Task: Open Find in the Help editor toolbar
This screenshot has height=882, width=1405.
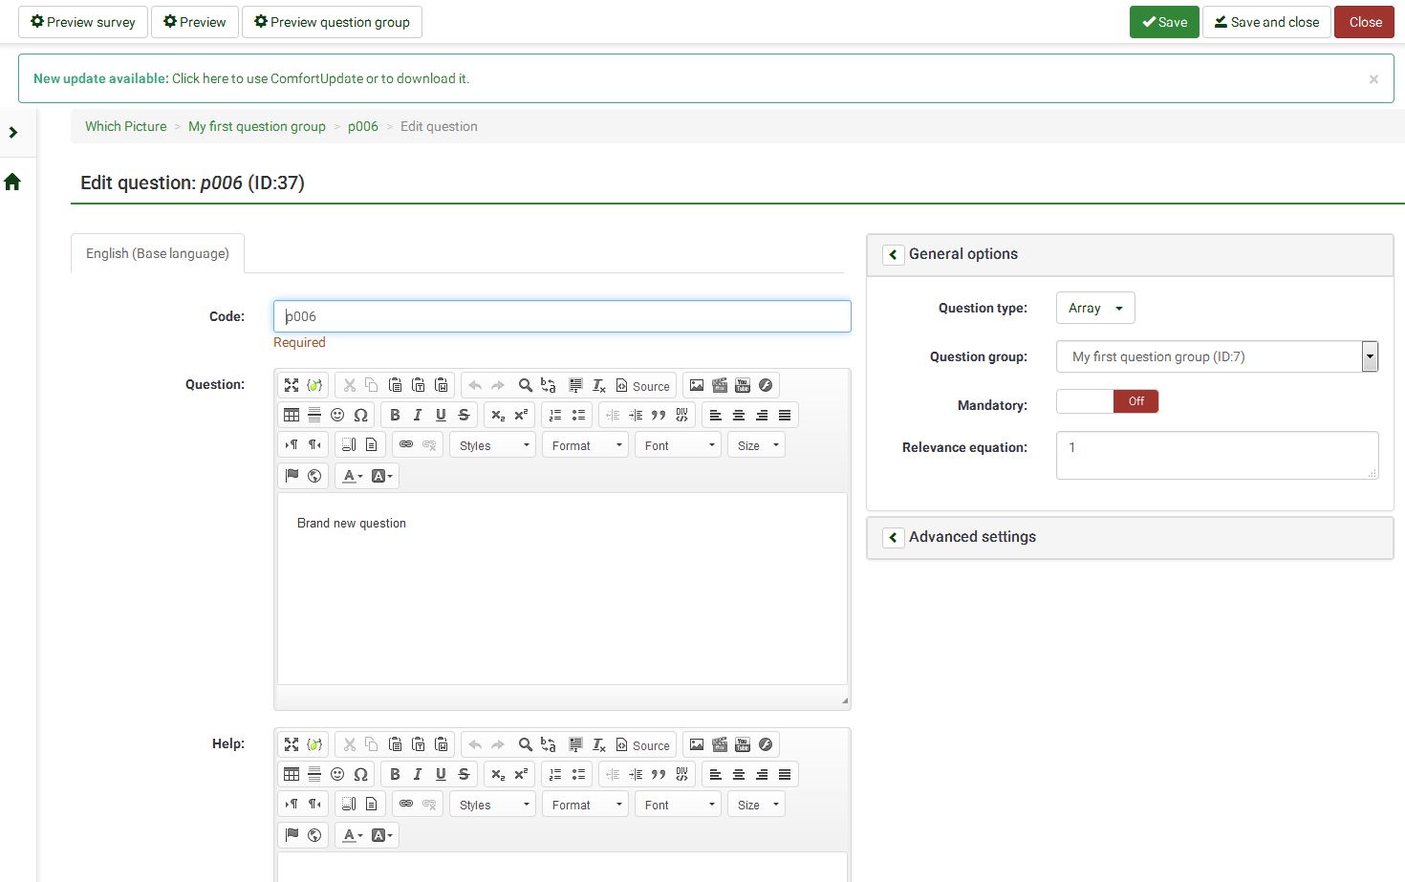Action: 525,744
